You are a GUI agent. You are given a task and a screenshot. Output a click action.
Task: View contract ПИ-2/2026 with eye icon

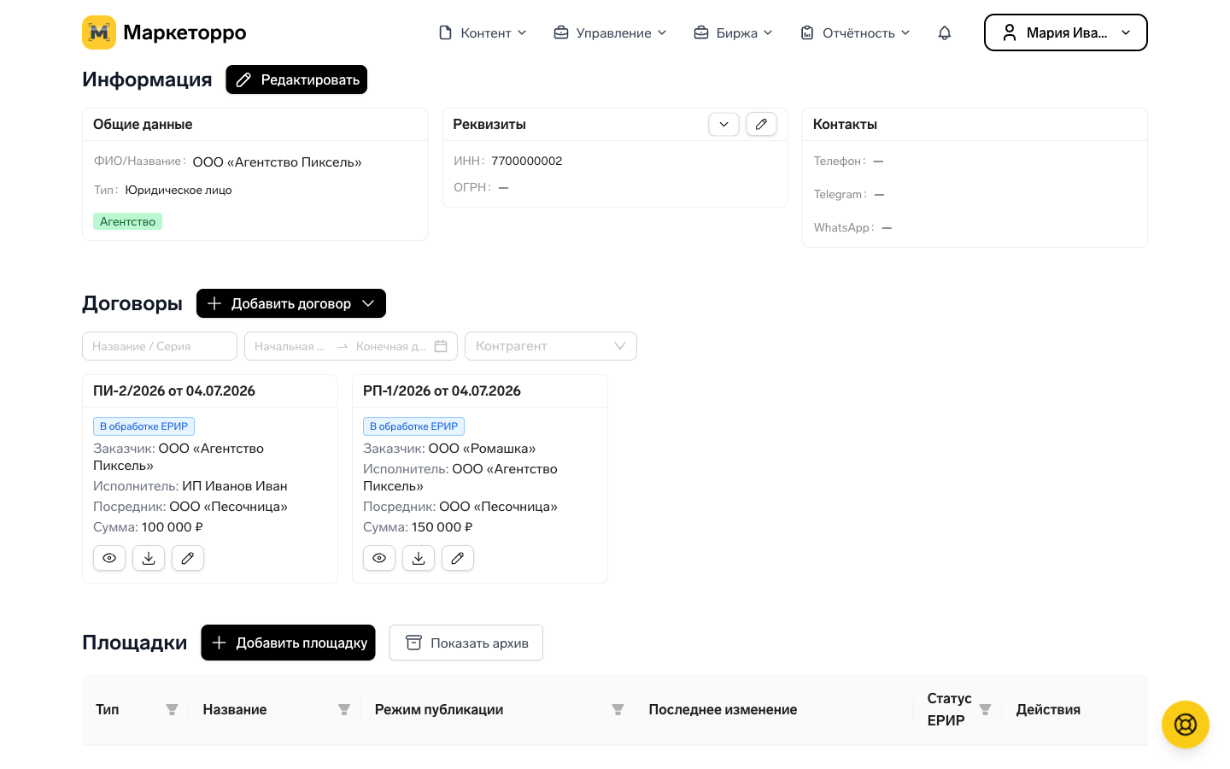coord(109,558)
